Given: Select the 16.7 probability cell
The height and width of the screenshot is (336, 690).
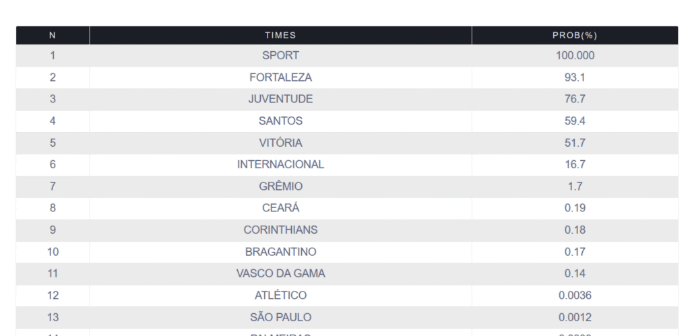Looking at the screenshot, I should pos(575,164).
